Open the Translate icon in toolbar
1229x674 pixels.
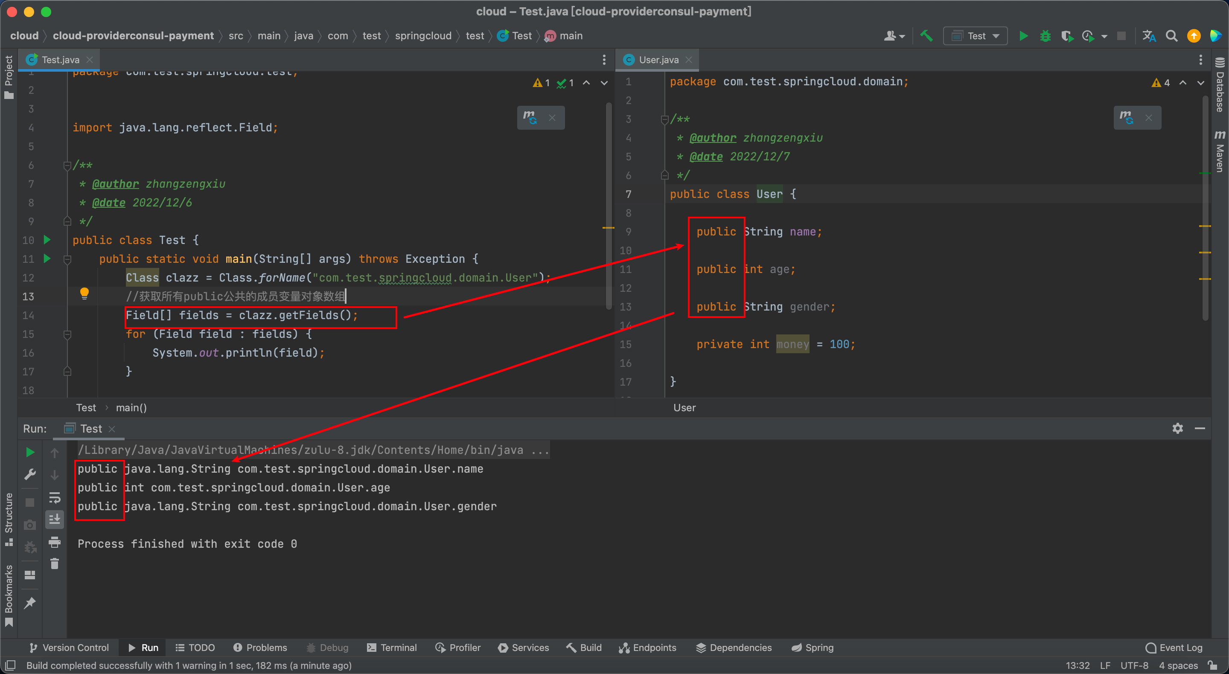click(x=1149, y=36)
